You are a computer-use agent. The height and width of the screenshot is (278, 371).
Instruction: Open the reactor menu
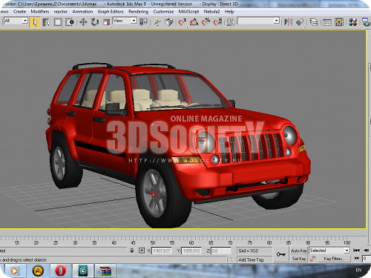61,12
